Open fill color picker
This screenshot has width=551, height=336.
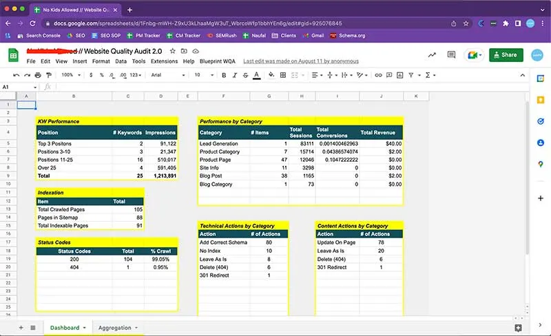coord(271,75)
